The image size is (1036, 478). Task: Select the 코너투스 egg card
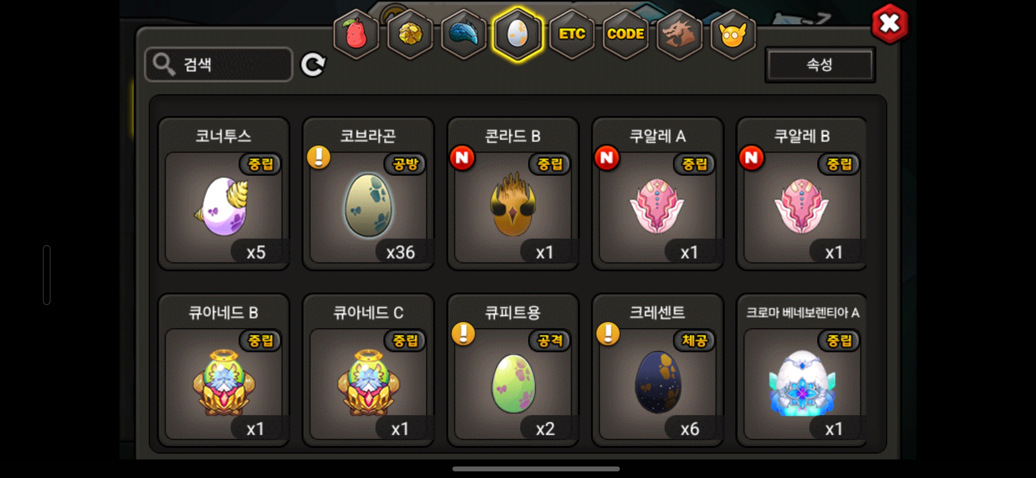tap(224, 193)
